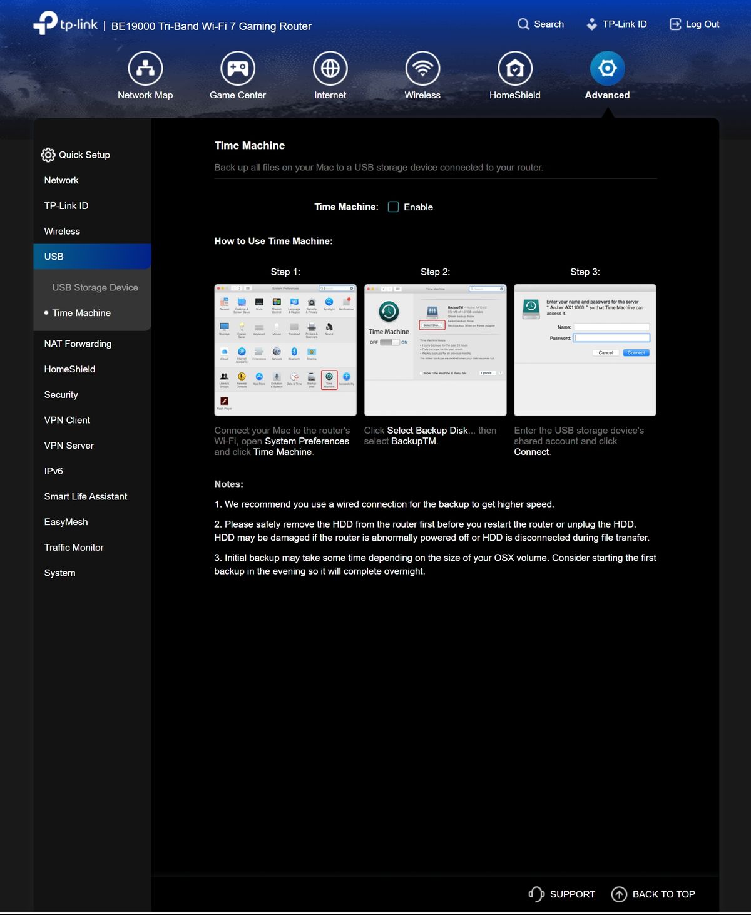Screen dimensions: 751x915
Task: Open the Internet globe icon
Action: 330,68
